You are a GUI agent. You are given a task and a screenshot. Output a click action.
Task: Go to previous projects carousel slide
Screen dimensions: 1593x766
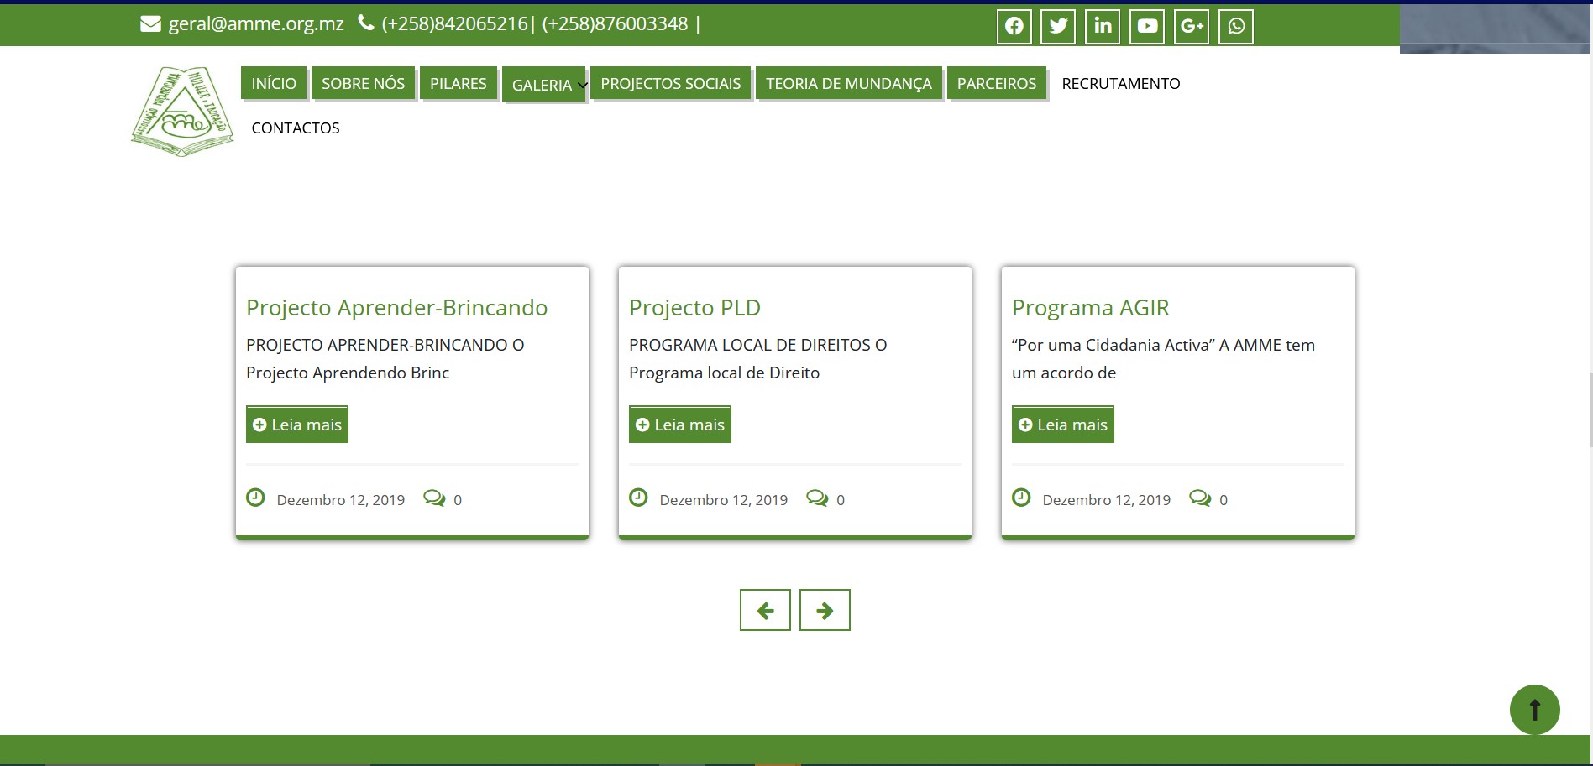coord(765,610)
